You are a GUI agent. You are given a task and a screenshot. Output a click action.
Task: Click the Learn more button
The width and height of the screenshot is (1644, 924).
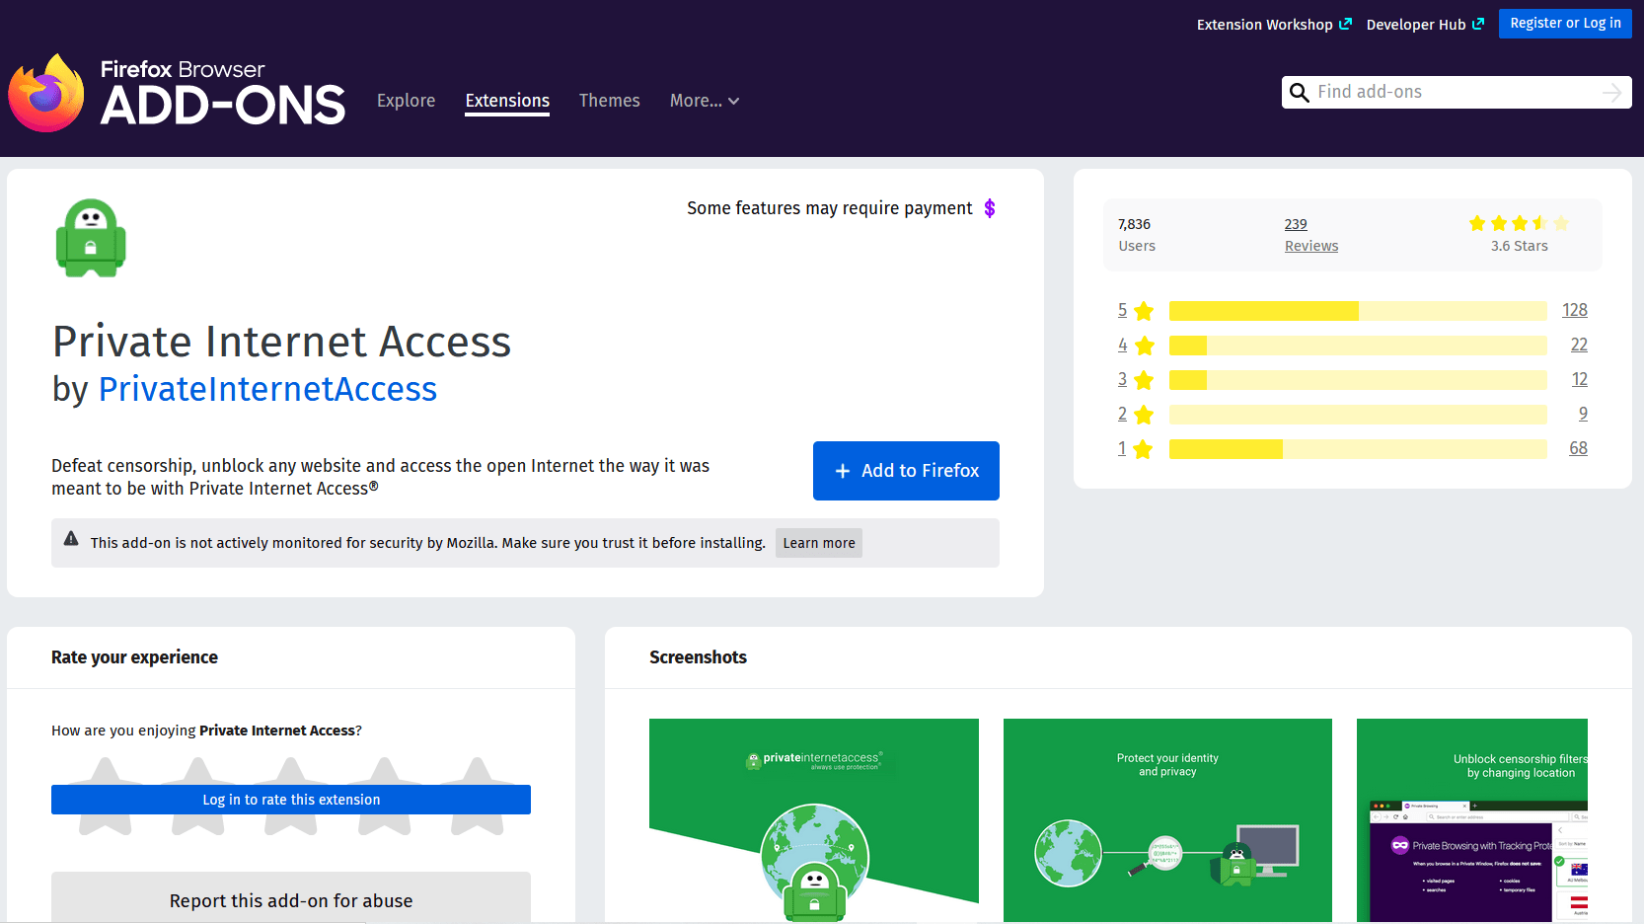tap(819, 543)
